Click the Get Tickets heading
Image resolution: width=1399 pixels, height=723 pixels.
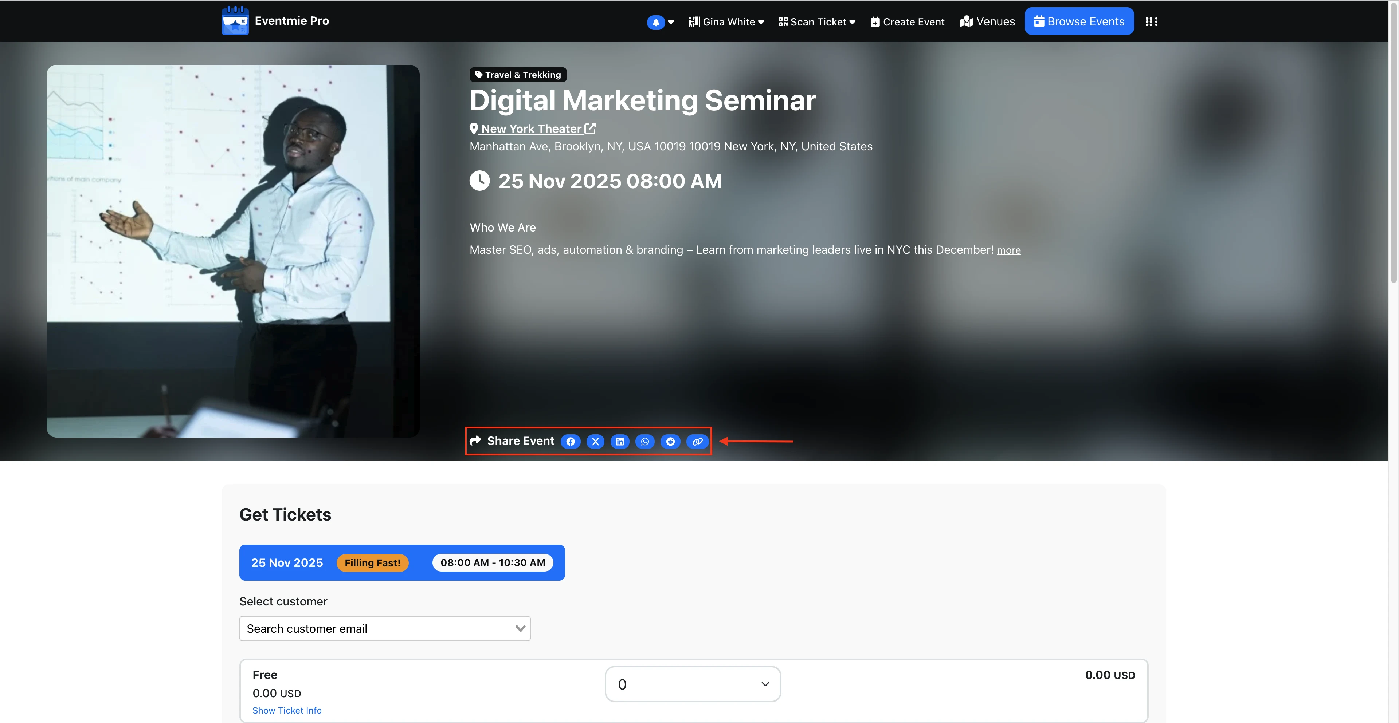point(285,514)
